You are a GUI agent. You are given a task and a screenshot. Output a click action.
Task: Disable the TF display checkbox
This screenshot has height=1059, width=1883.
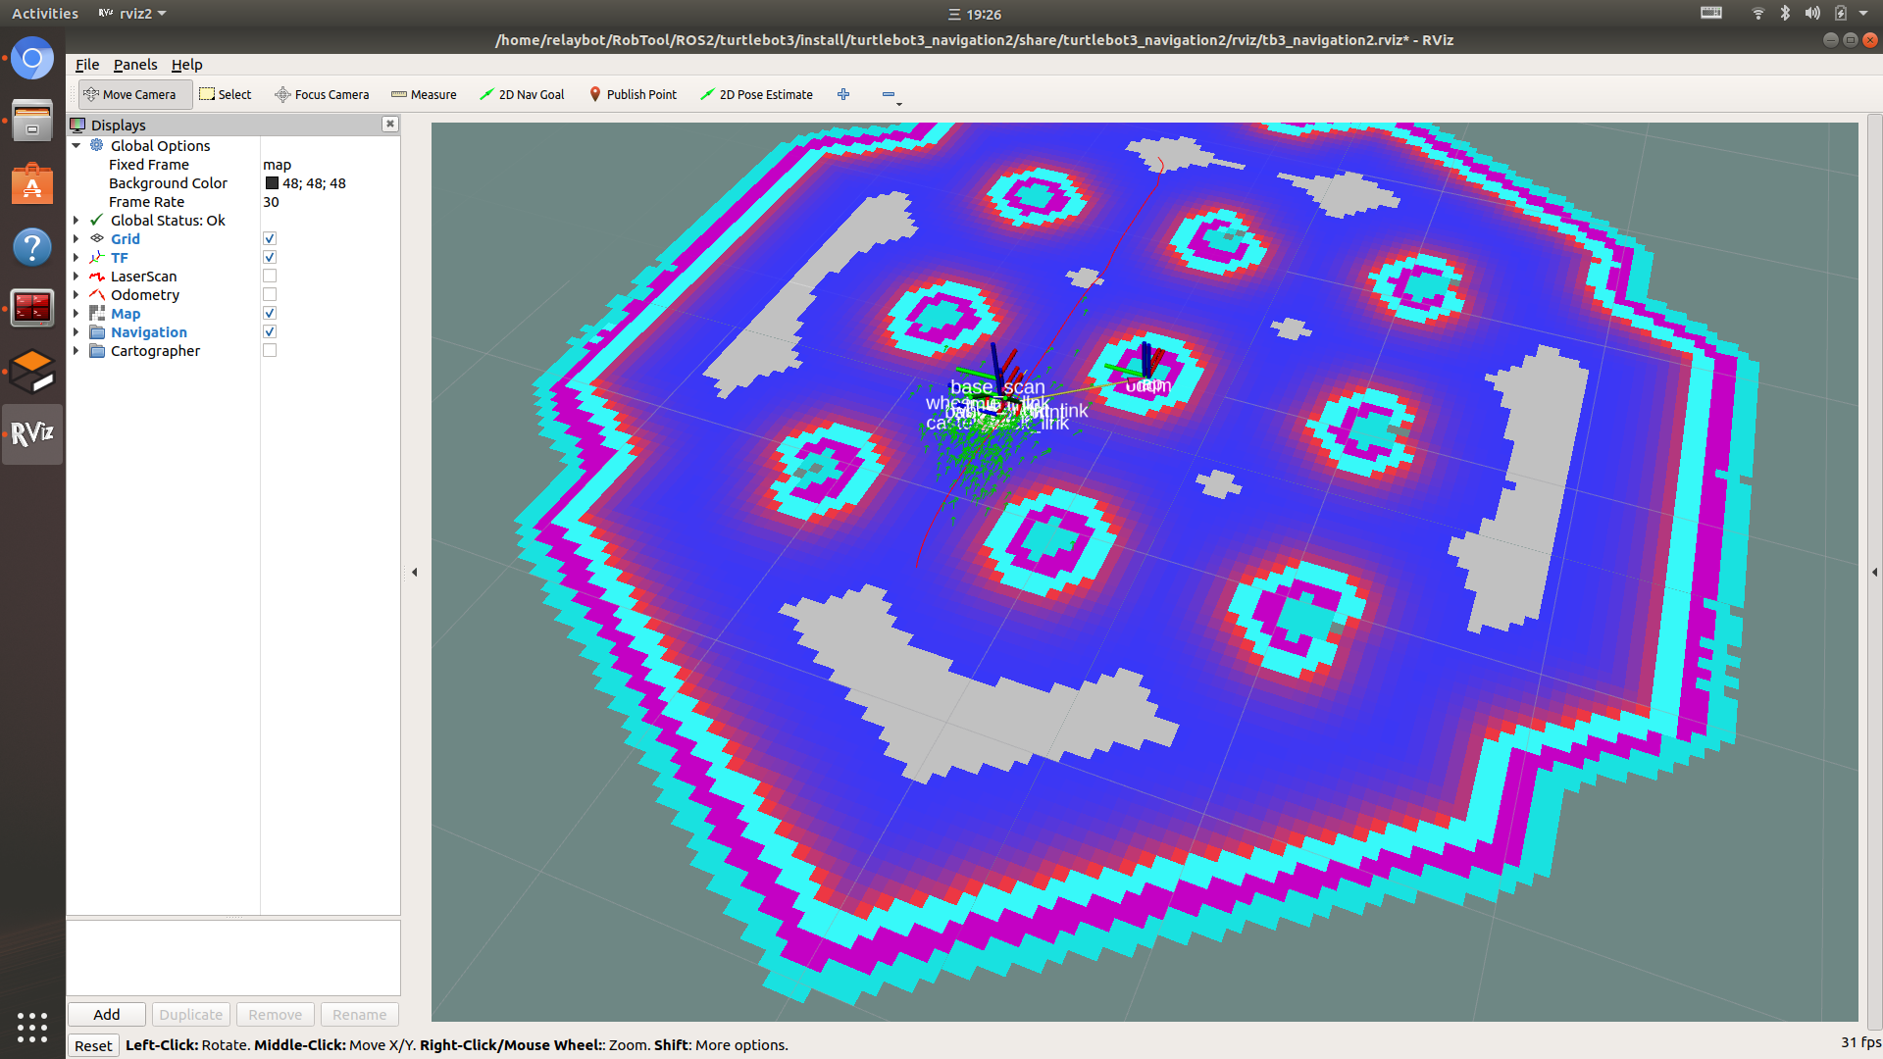click(x=270, y=258)
